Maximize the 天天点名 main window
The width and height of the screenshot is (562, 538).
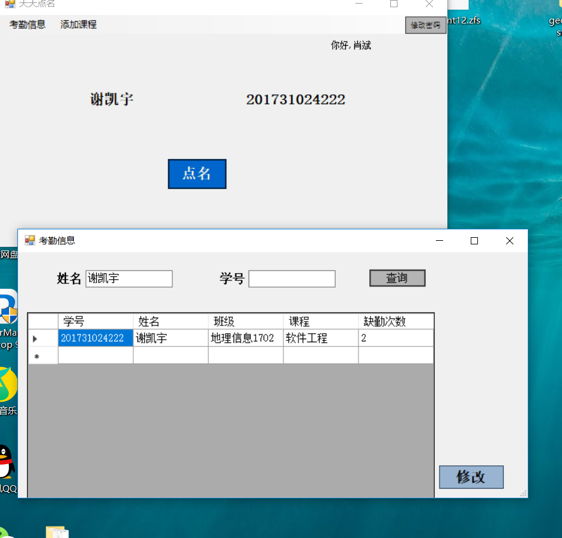pyautogui.click(x=394, y=4)
